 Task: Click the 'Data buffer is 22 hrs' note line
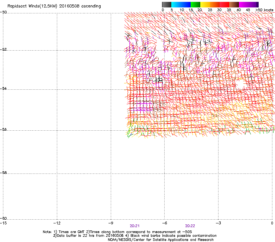click(135, 236)
